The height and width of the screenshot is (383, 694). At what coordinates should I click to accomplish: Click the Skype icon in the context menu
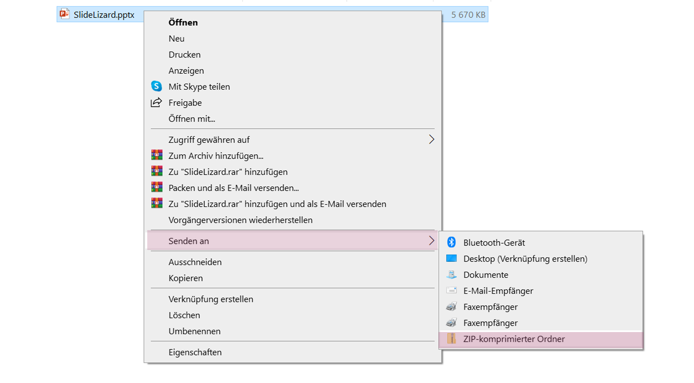[156, 86]
